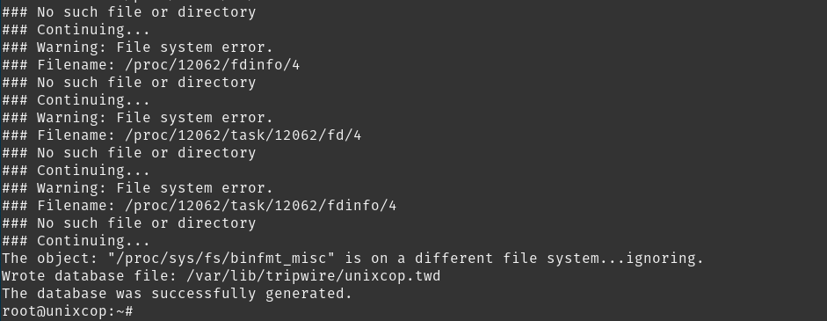The image size is (827, 321).
Task: Click the word 'ignoring' in the binfmt_misc line
Action: coord(660,259)
